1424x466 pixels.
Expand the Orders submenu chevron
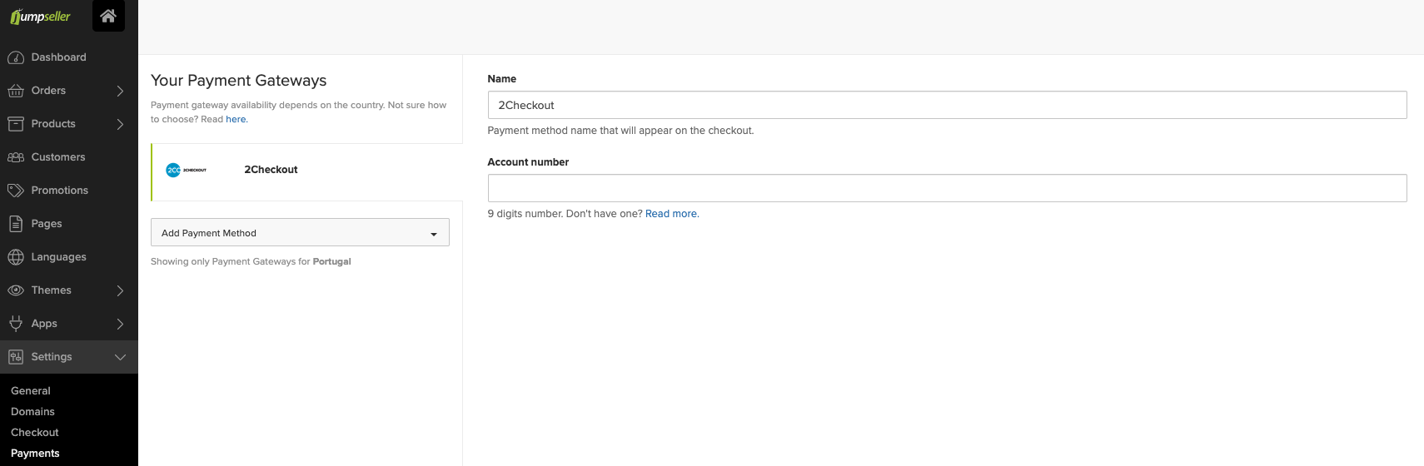coord(120,91)
